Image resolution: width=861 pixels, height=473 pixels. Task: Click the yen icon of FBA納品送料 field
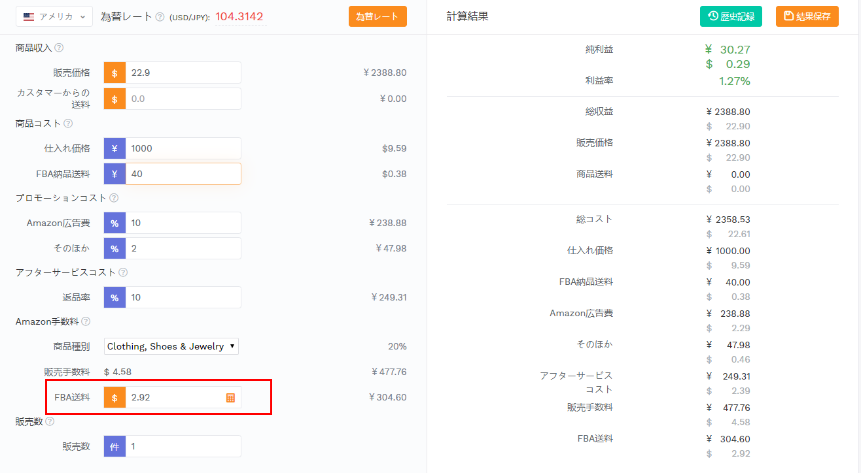(x=114, y=174)
